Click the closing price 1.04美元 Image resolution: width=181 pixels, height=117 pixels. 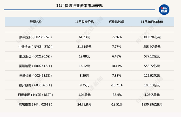pyautogui.click(x=84, y=95)
